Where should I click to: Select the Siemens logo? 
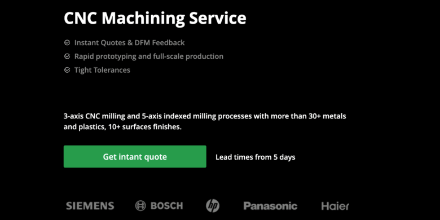pos(90,206)
